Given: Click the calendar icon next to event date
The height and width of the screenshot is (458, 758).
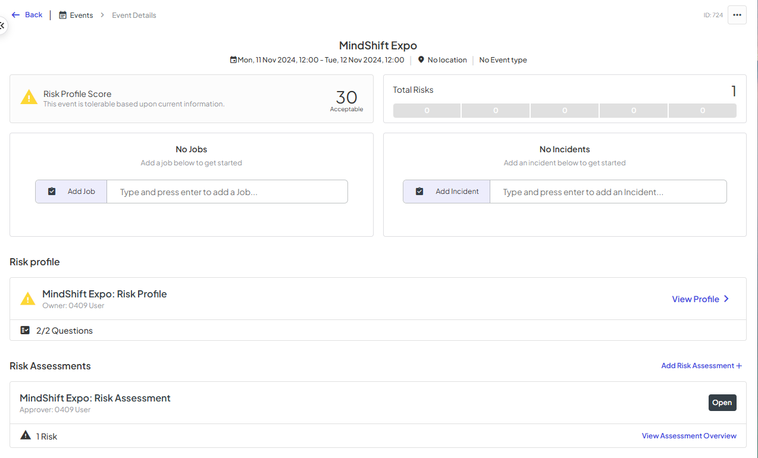Looking at the screenshot, I should click(x=234, y=59).
